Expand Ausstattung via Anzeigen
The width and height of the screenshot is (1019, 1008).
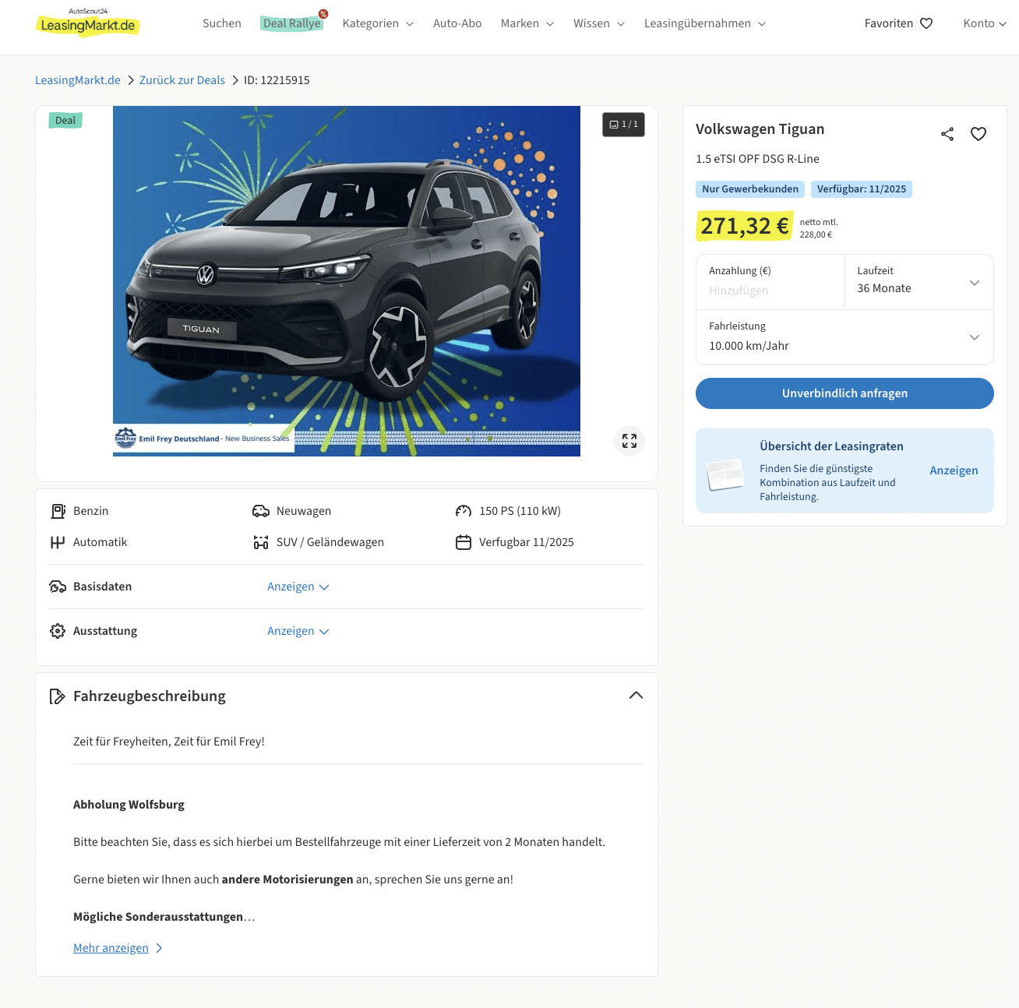click(298, 631)
